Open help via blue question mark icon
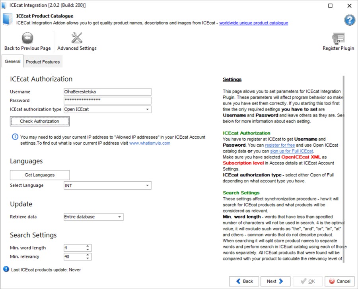358x289 pixels. (350, 20)
